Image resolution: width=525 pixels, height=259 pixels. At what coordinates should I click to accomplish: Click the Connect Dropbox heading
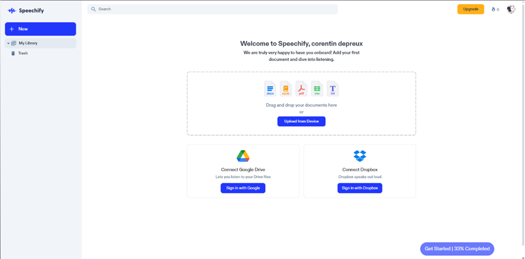pos(360,170)
